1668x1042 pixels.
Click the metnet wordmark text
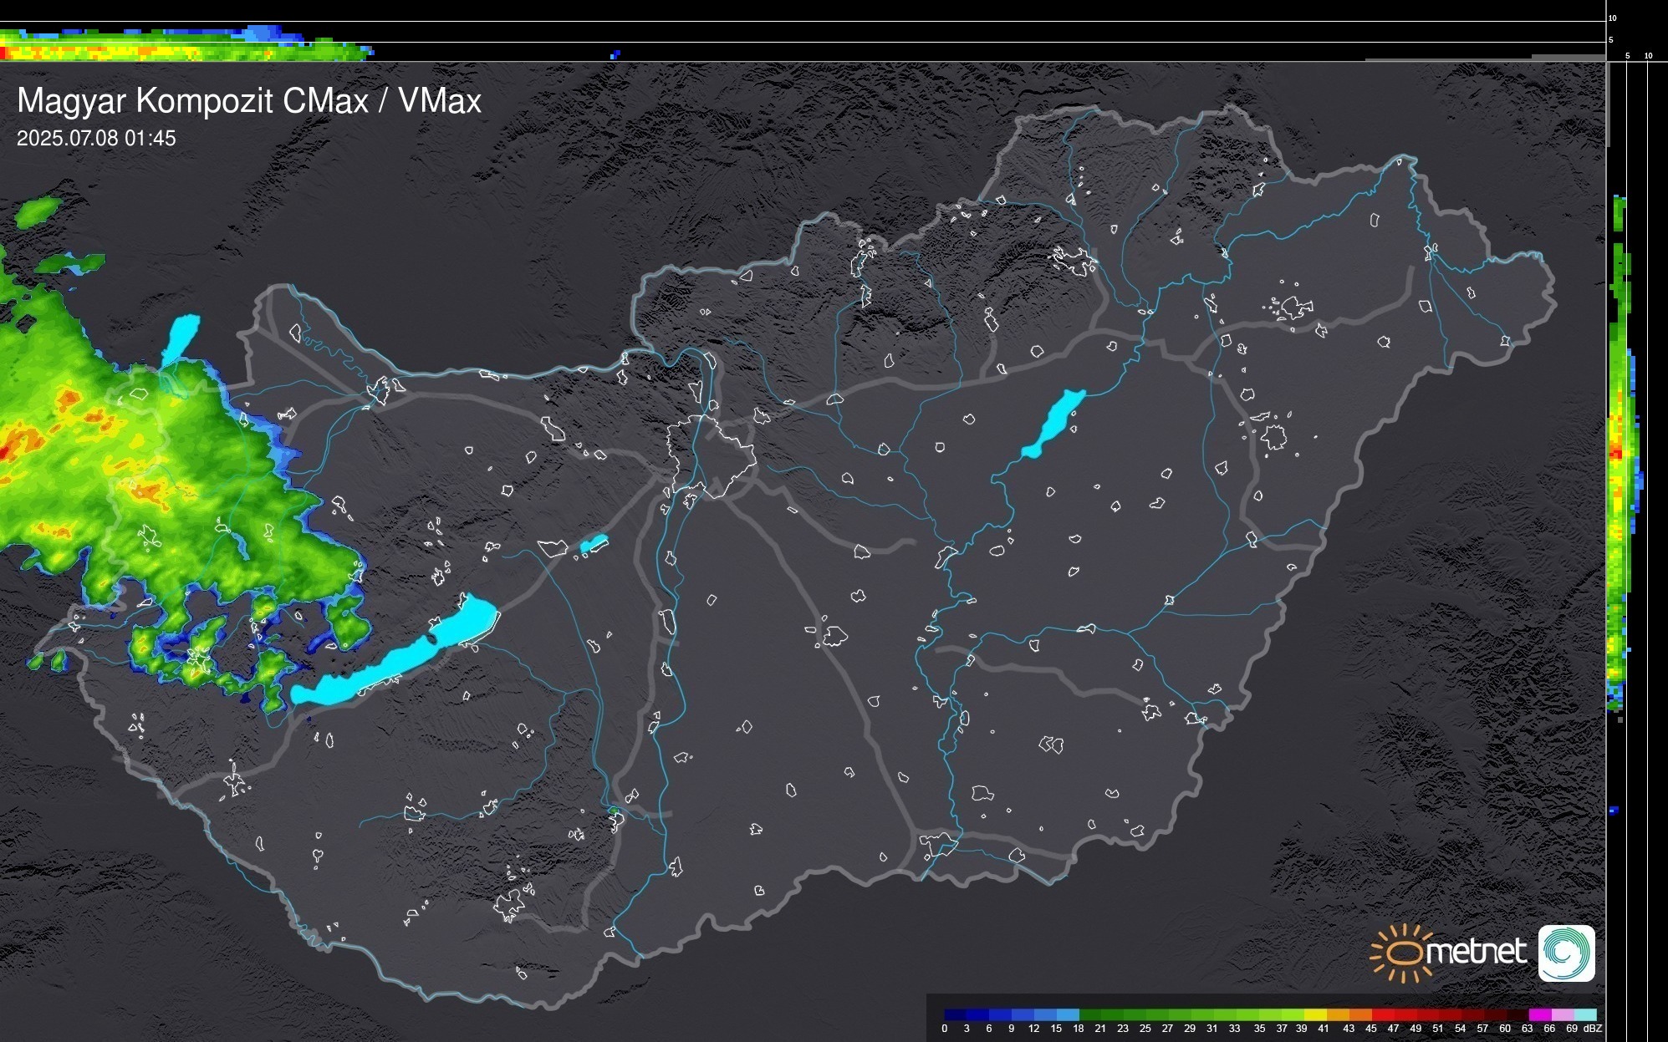point(1476,952)
